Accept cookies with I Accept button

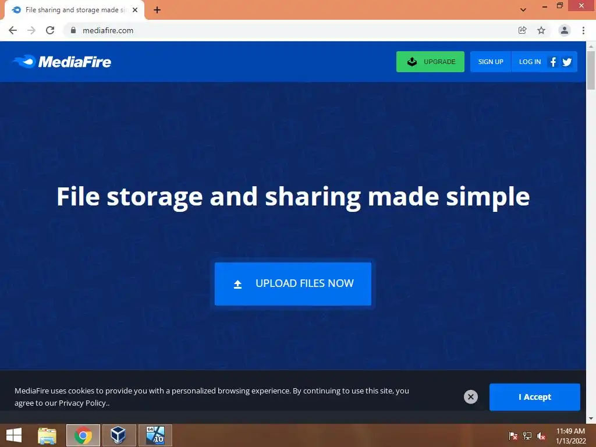click(x=534, y=397)
